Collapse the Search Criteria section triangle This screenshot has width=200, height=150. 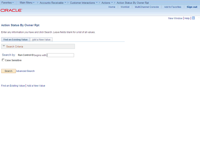pos(4,46)
